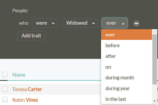This screenshot has height=105, width=158.
Task: Click the dropdown list scrollbar thumb
Action: (154, 60)
